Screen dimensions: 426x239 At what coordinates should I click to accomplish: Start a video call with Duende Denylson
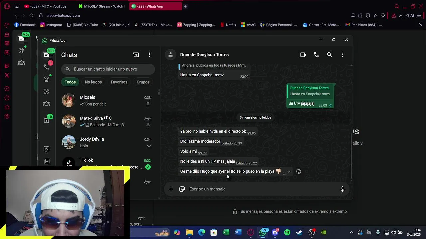click(x=303, y=55)
